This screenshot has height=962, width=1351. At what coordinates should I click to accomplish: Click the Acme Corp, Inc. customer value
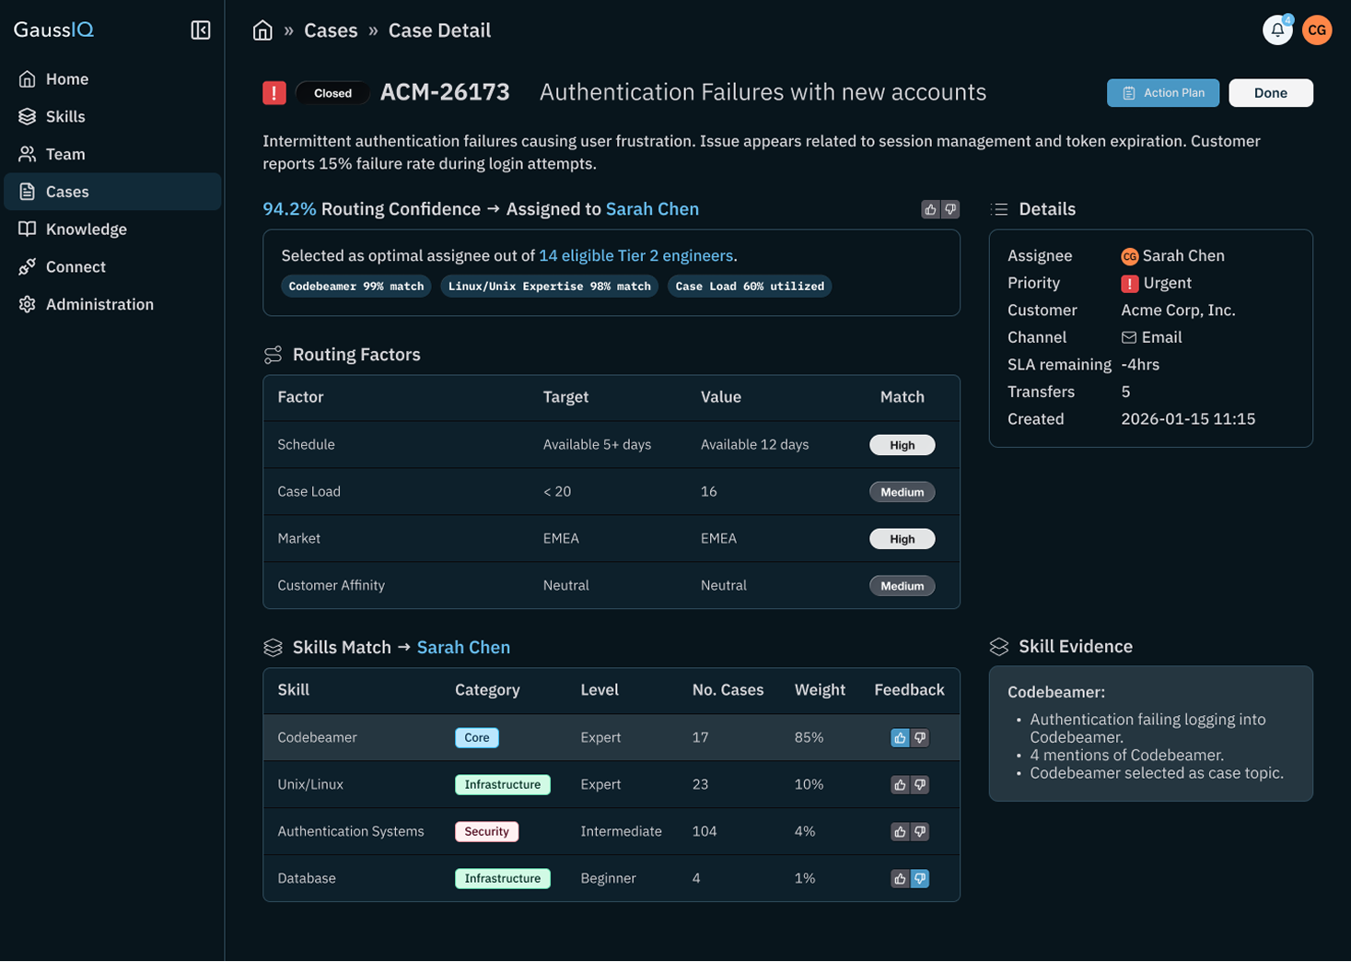(x=1178, y=311)
